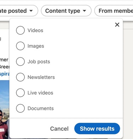Click the Content type dropdown arrow
Image resolution: width=133 pixels, height=139 pixels.
tap(84, 11)
